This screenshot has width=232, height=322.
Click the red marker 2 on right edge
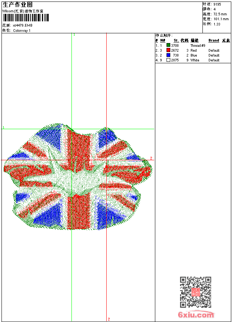tap(151, 158)
